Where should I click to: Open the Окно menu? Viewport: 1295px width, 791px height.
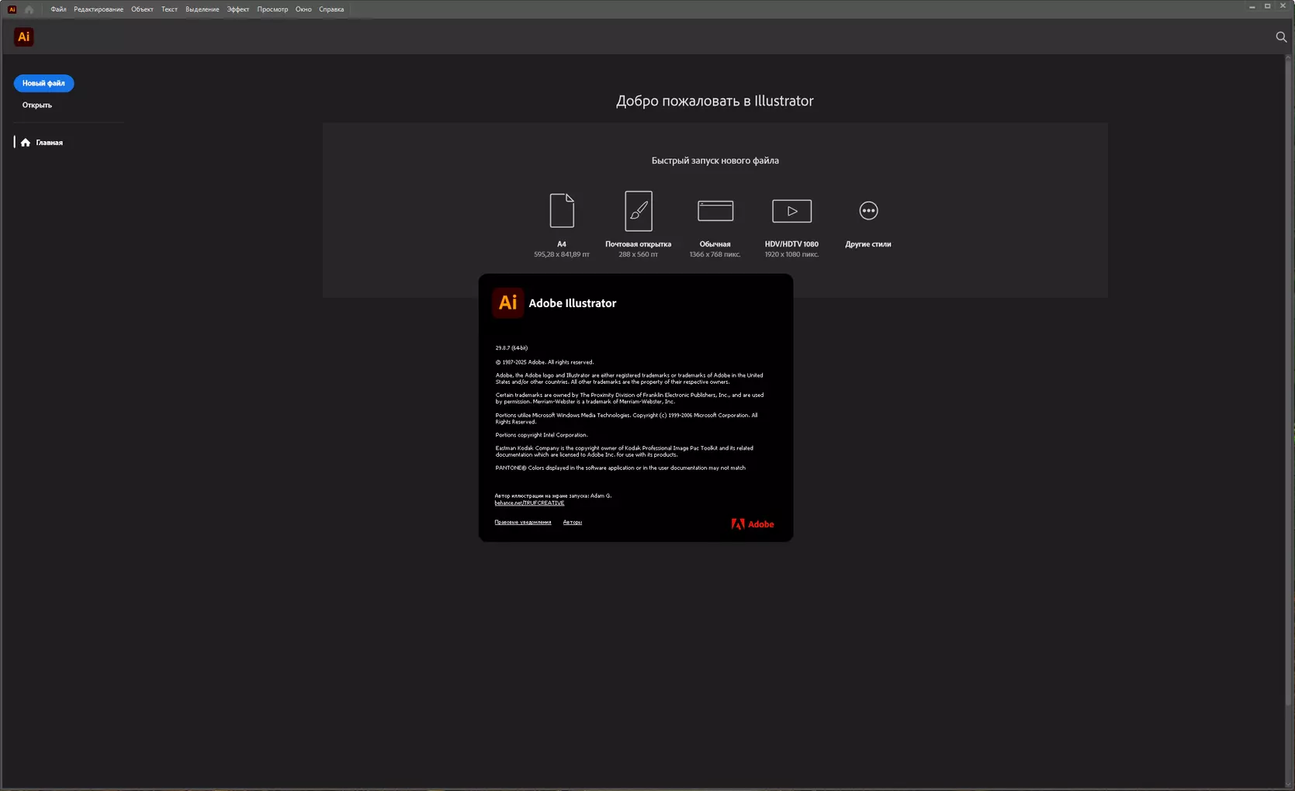click(303, 9)
